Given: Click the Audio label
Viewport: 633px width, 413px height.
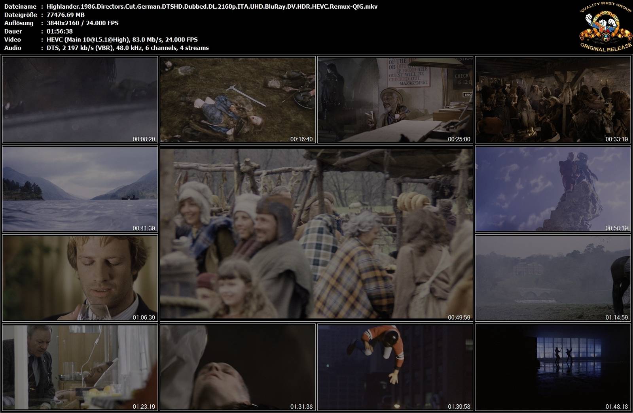Looking at the screenshot, I should tap(13, 48).
